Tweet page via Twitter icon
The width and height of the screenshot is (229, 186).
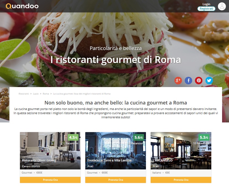coord(209,80)
